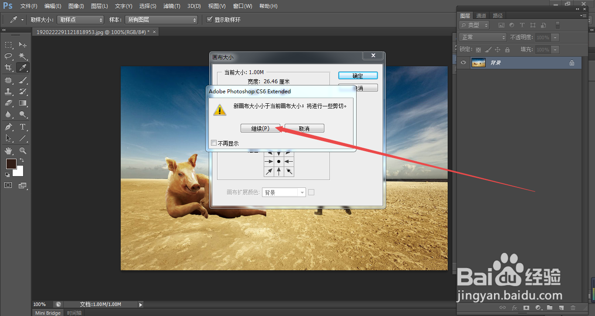
Task: Open the adjustment layer menu
Action: tap(538, 308)
